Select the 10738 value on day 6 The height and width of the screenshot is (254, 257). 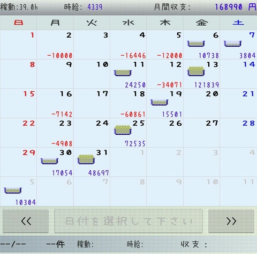(x=209, y=55)
